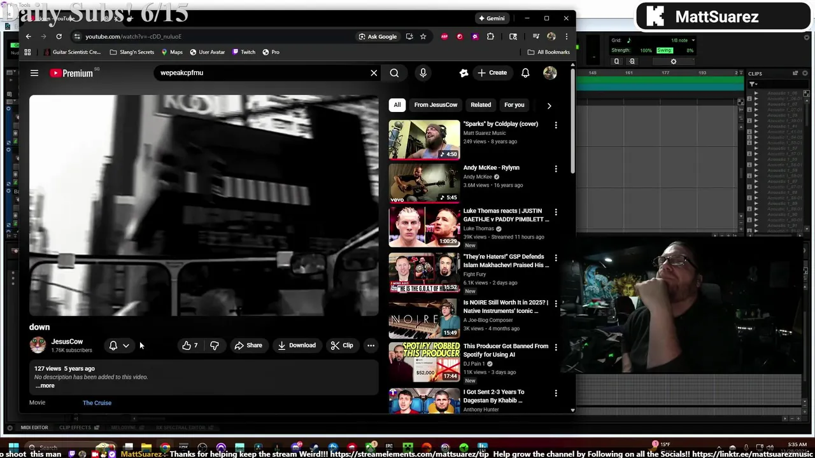Click the YouTube page vertical scrollbar
The width and height of the screenshot is (815, 458).
572,121
